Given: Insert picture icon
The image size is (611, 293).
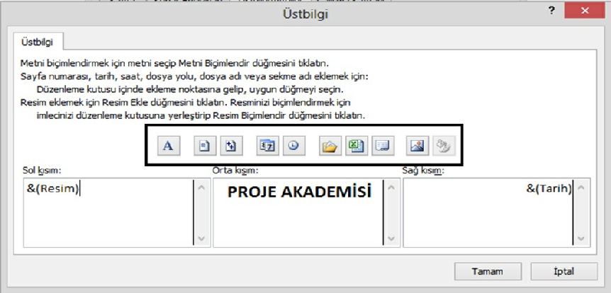Looking at the screenshot, I should point(417,146).
